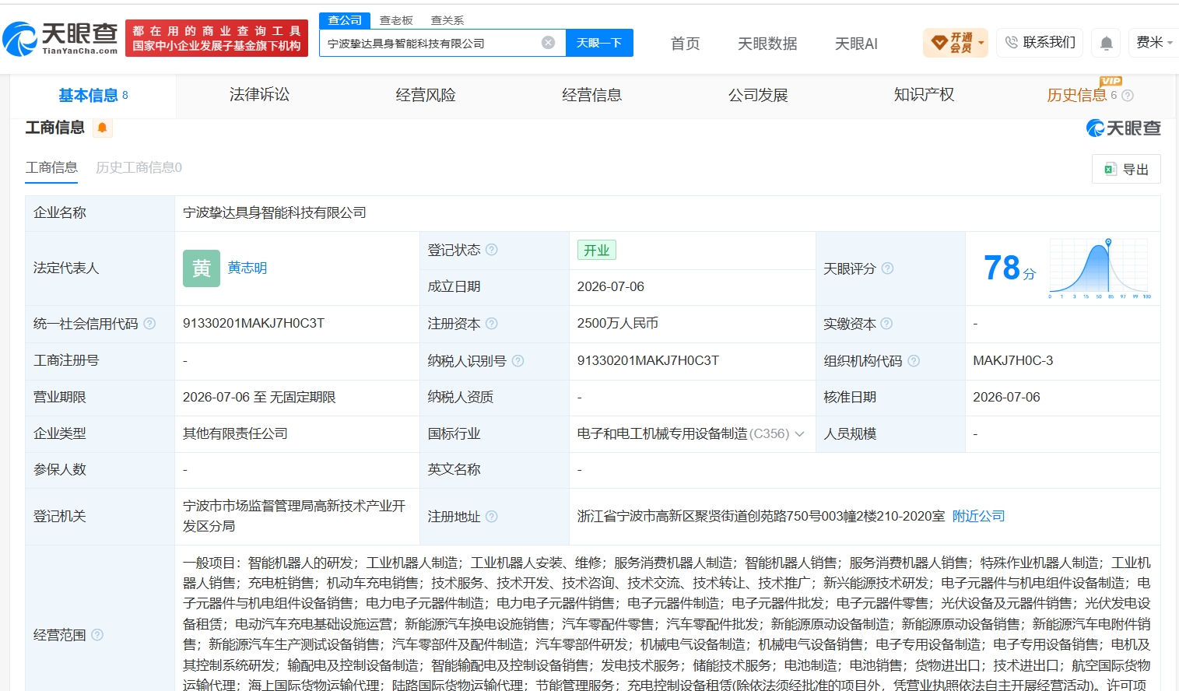Switch to 历史工商信息 sub-tab
This screenshot has width=1179, height=691.
coord(139,167)
